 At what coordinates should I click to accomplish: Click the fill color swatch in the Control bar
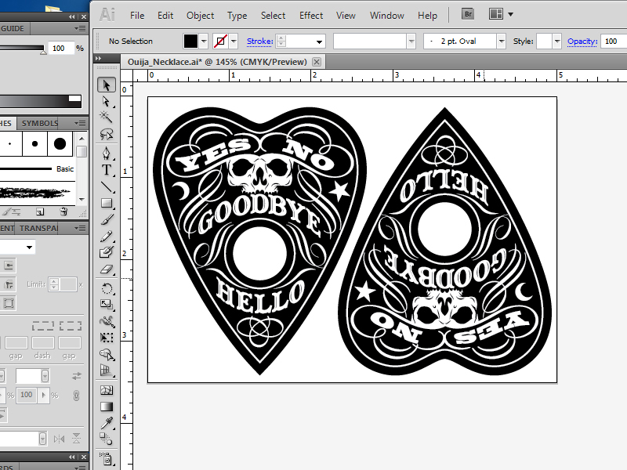[190, 41]
